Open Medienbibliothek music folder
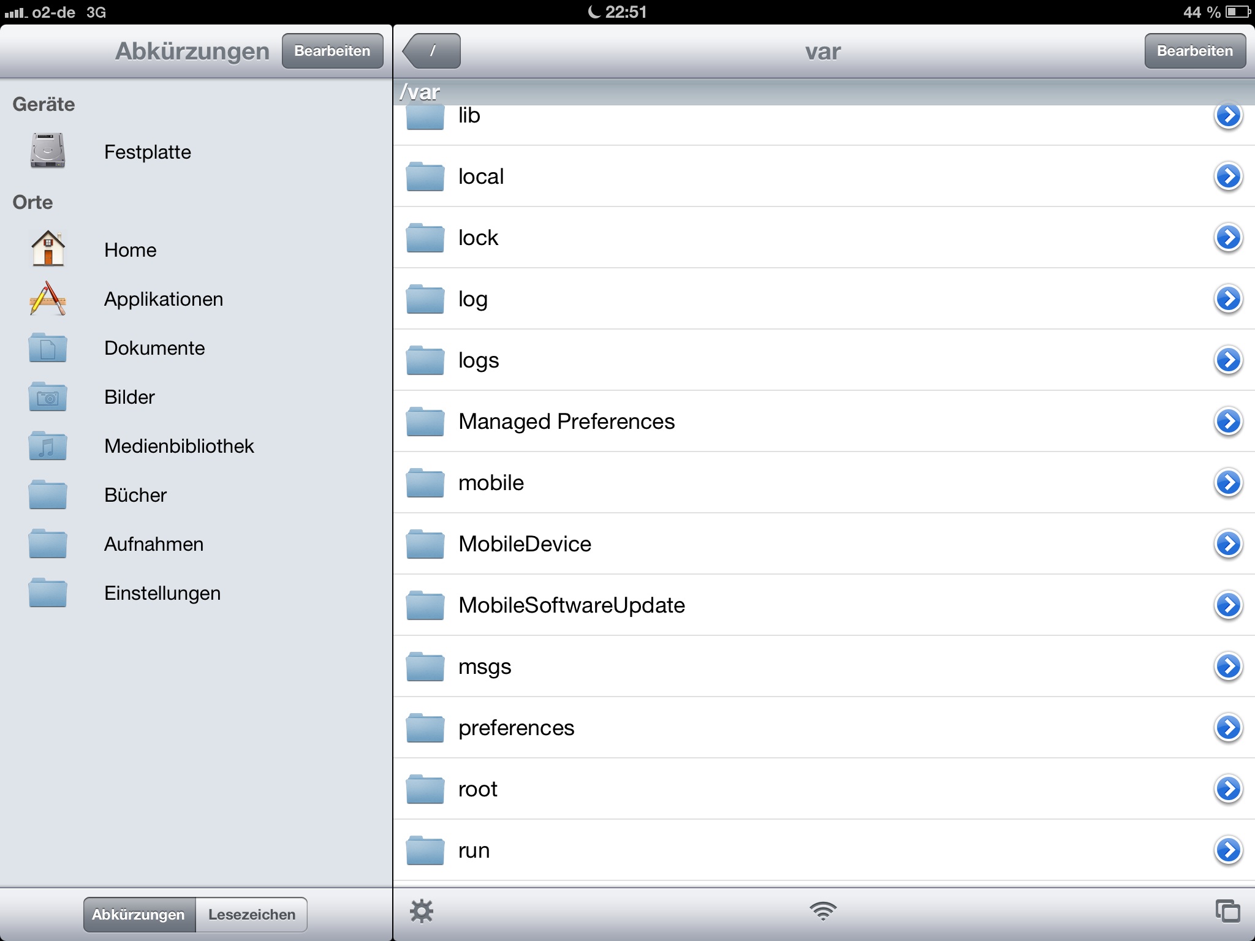The height and width of the screenshot is (941, 1255). (48, 445)
